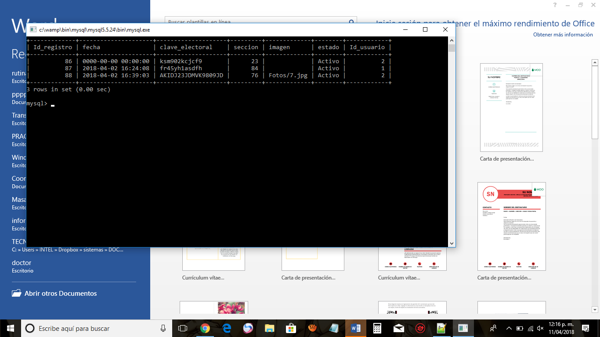
Task: Click Obtener más información link
Action: coord(563,35)
